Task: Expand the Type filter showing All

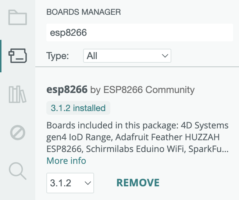Action: click(x=127, y=56)
